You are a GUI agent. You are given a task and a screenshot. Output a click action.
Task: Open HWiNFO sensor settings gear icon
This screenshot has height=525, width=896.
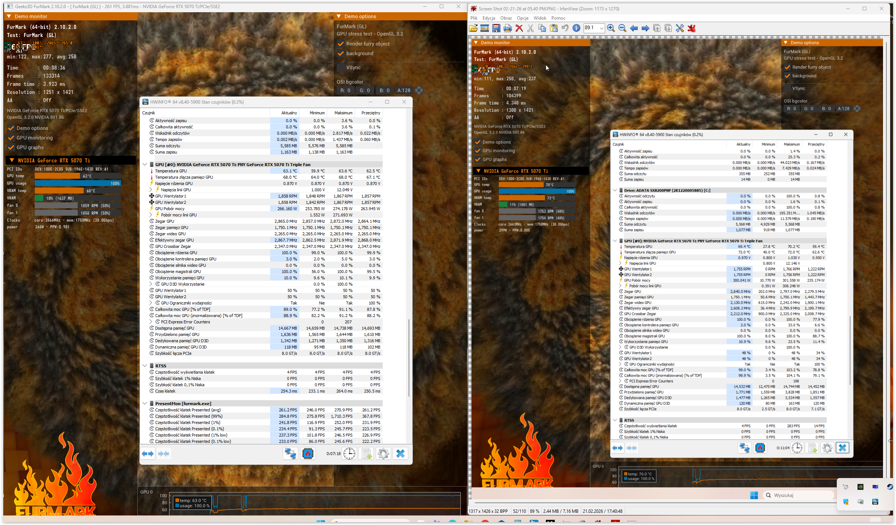[x=383, y=454]
